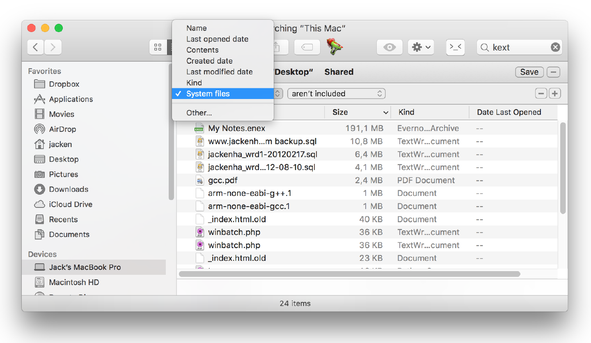Viewport: 591px width, 343px height.
Task: Switch search scope to Shared
Action: tap(339, 72)
